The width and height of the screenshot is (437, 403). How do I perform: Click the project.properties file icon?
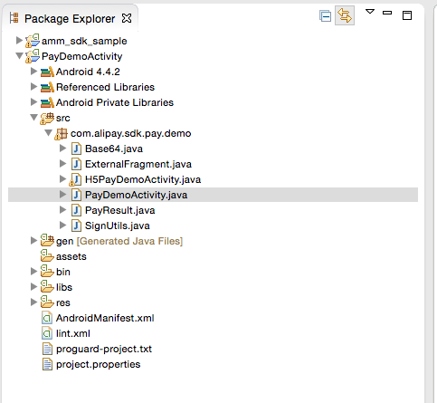click(x=47, y=364)
